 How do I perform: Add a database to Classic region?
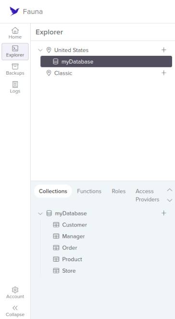pos(163,73)
